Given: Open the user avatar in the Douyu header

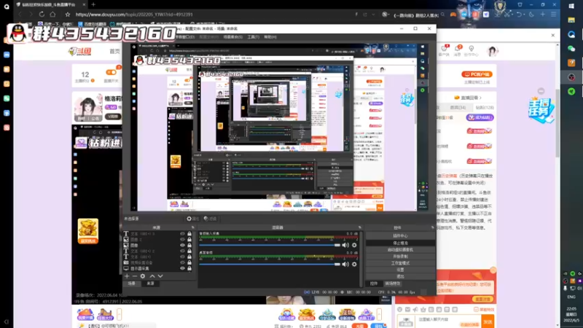Looking at the screenshot, I should tap(493, 51).
